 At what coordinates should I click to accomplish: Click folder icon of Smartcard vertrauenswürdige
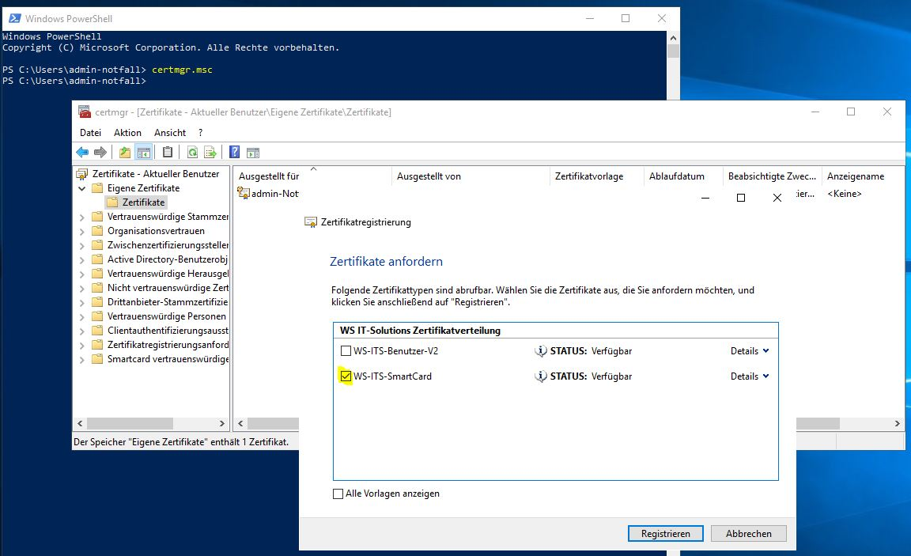(x=97, y=359)
